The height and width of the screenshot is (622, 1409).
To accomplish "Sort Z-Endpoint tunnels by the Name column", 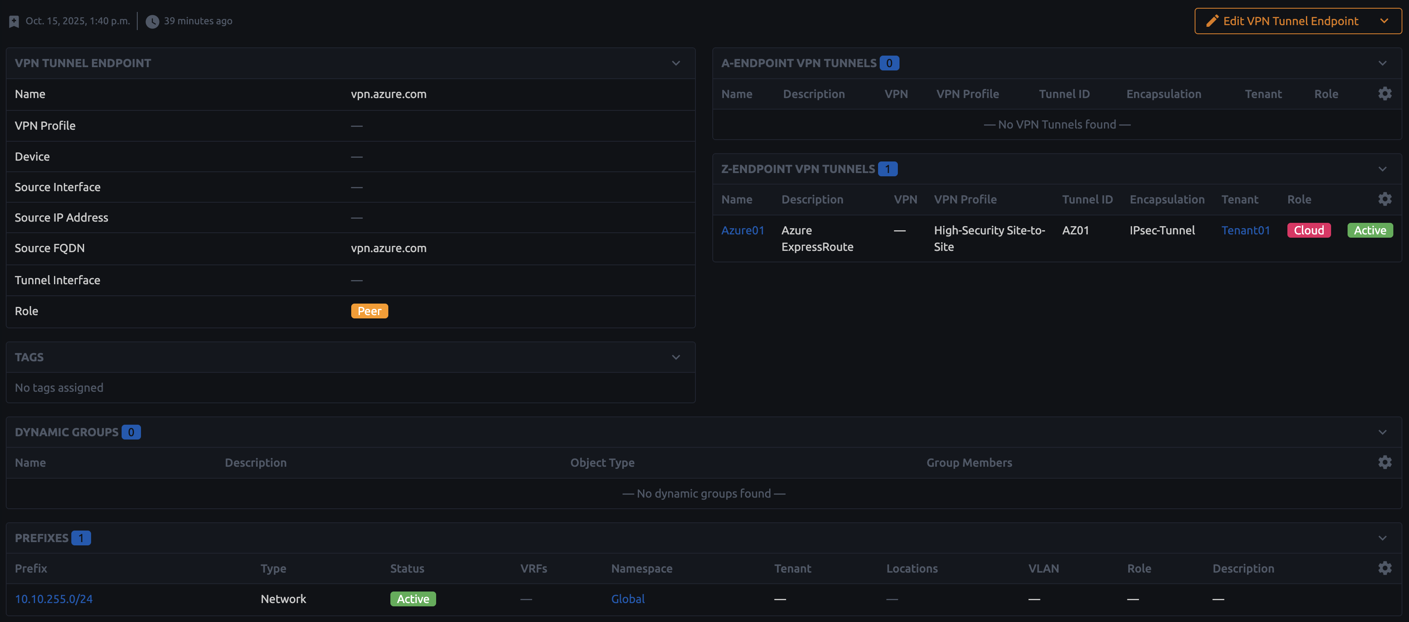I will pyautogui.click(x=736, y=199).
